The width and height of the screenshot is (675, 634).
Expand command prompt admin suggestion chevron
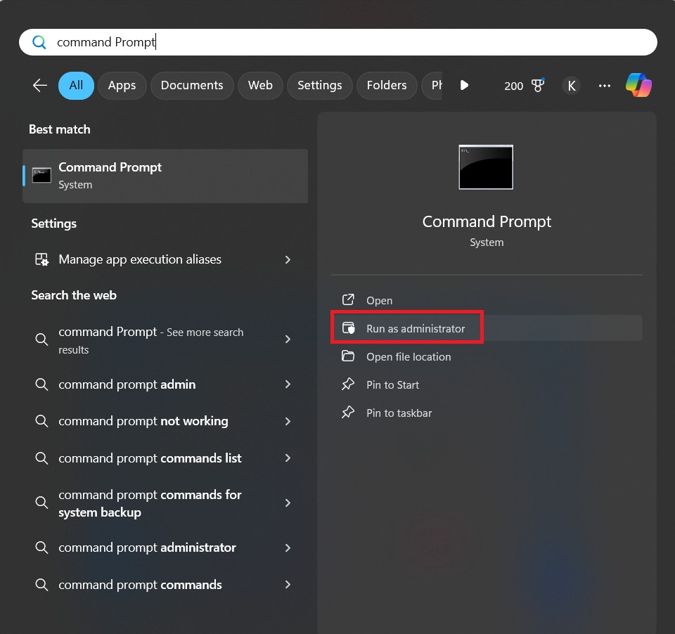point(288,384)
